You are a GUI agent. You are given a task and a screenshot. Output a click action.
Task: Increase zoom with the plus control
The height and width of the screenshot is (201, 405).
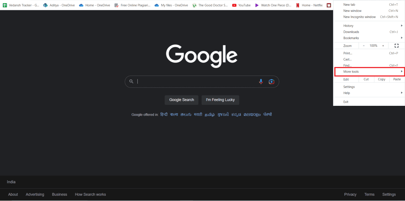coord(383,46)
